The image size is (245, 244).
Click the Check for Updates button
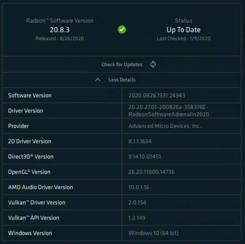[122, 65]
